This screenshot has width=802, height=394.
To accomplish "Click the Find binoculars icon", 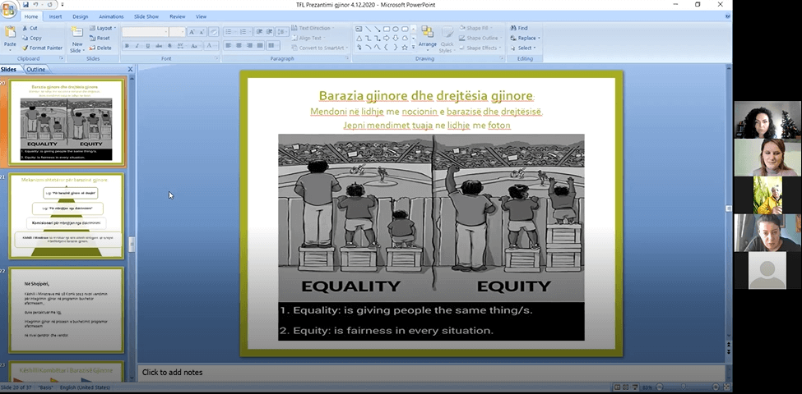I will tap(513, 28).
